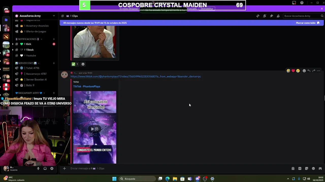Add channel to NOTIFICACIONES category
Image resolution: width=325 pixels, height=182 pixels.
tap(54, 39)
